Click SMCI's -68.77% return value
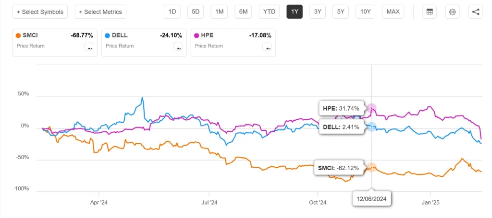Image resolution: width=492 pixels, height=218 pixels. (x=82, y=35)
